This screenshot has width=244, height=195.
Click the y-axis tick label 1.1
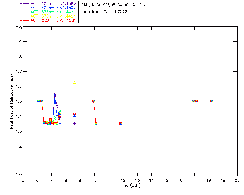(19, 161)
